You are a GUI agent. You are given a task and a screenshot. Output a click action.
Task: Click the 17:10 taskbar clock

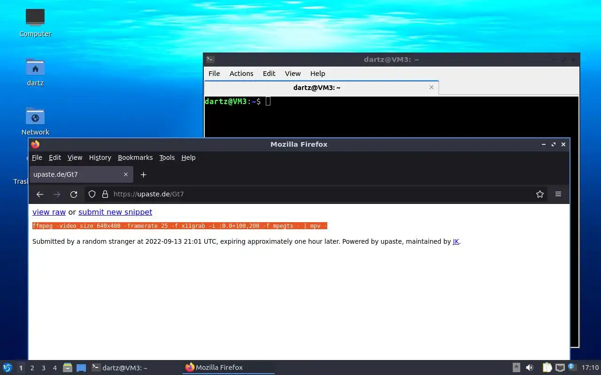click(x=590, y=367)
